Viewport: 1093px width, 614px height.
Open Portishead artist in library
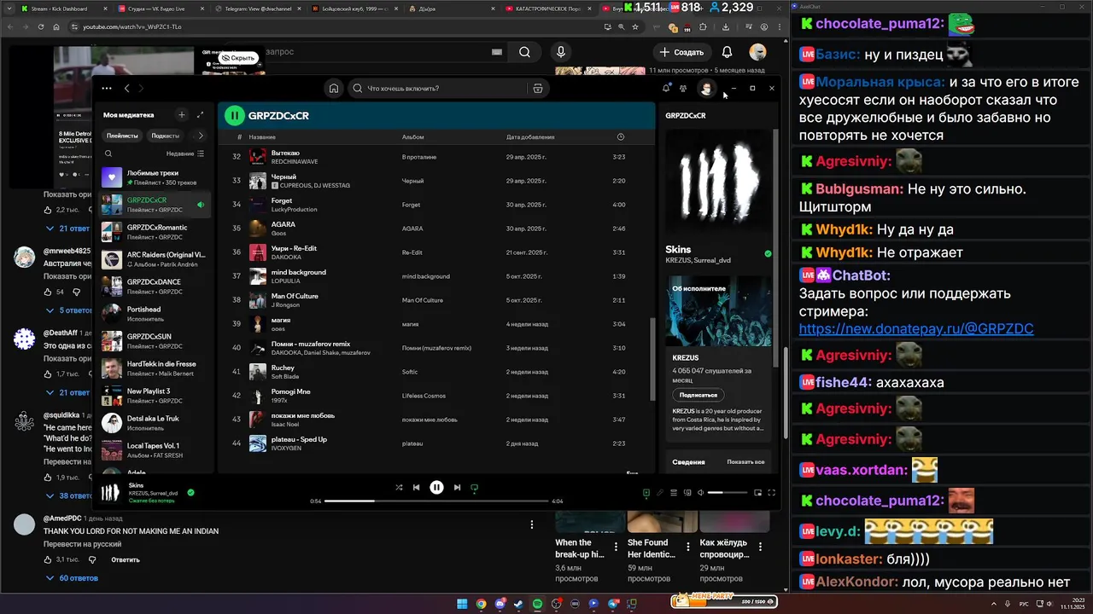(154, 314)
